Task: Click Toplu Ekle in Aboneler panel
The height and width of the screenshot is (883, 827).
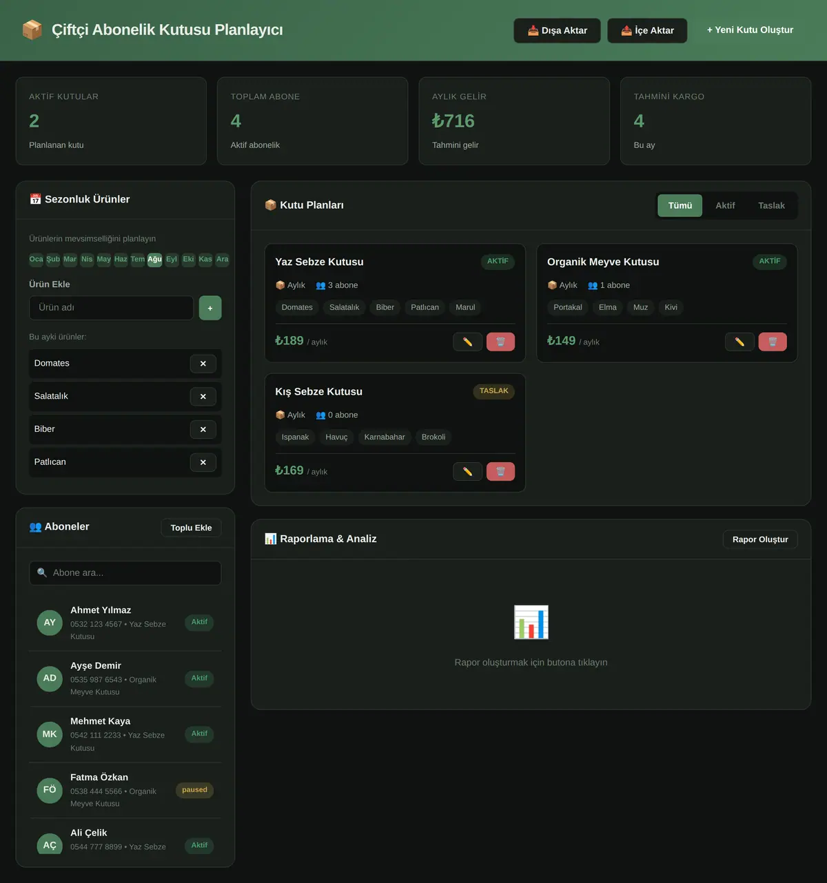Action: click(x=191, y=528)
